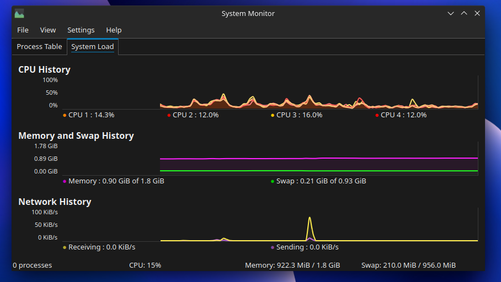Open the Help menu
Screen dimensions: 501x282
coord(114,30)
